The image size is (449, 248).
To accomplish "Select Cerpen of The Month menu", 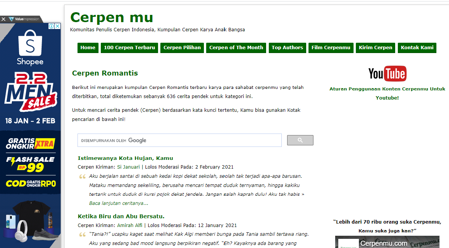I will click(x=236, y=48).
